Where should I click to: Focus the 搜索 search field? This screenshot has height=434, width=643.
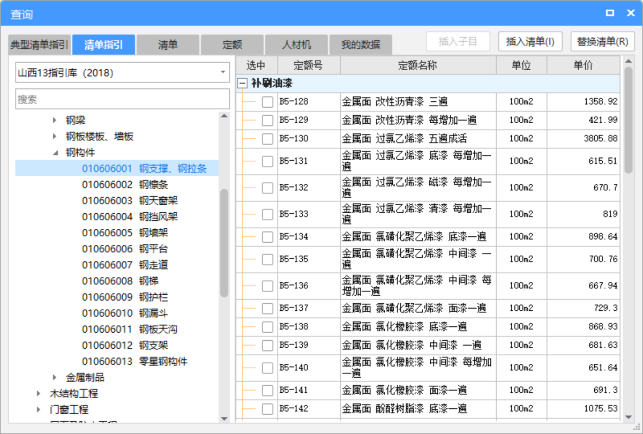[x=122, y=99]
